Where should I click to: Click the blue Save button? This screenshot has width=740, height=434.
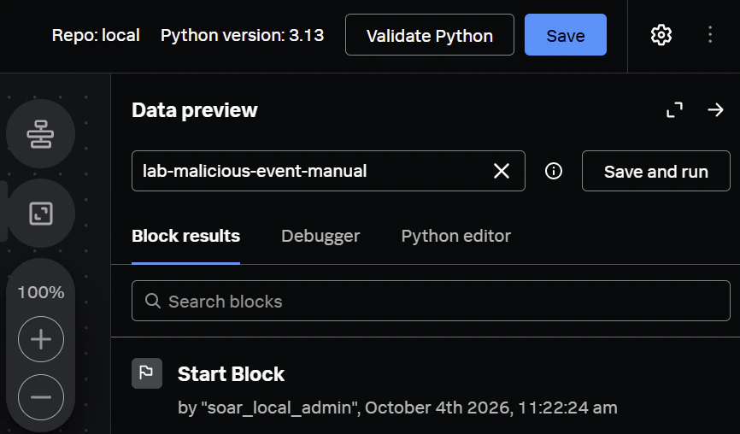pyautogui.click(x=566, y=35)
